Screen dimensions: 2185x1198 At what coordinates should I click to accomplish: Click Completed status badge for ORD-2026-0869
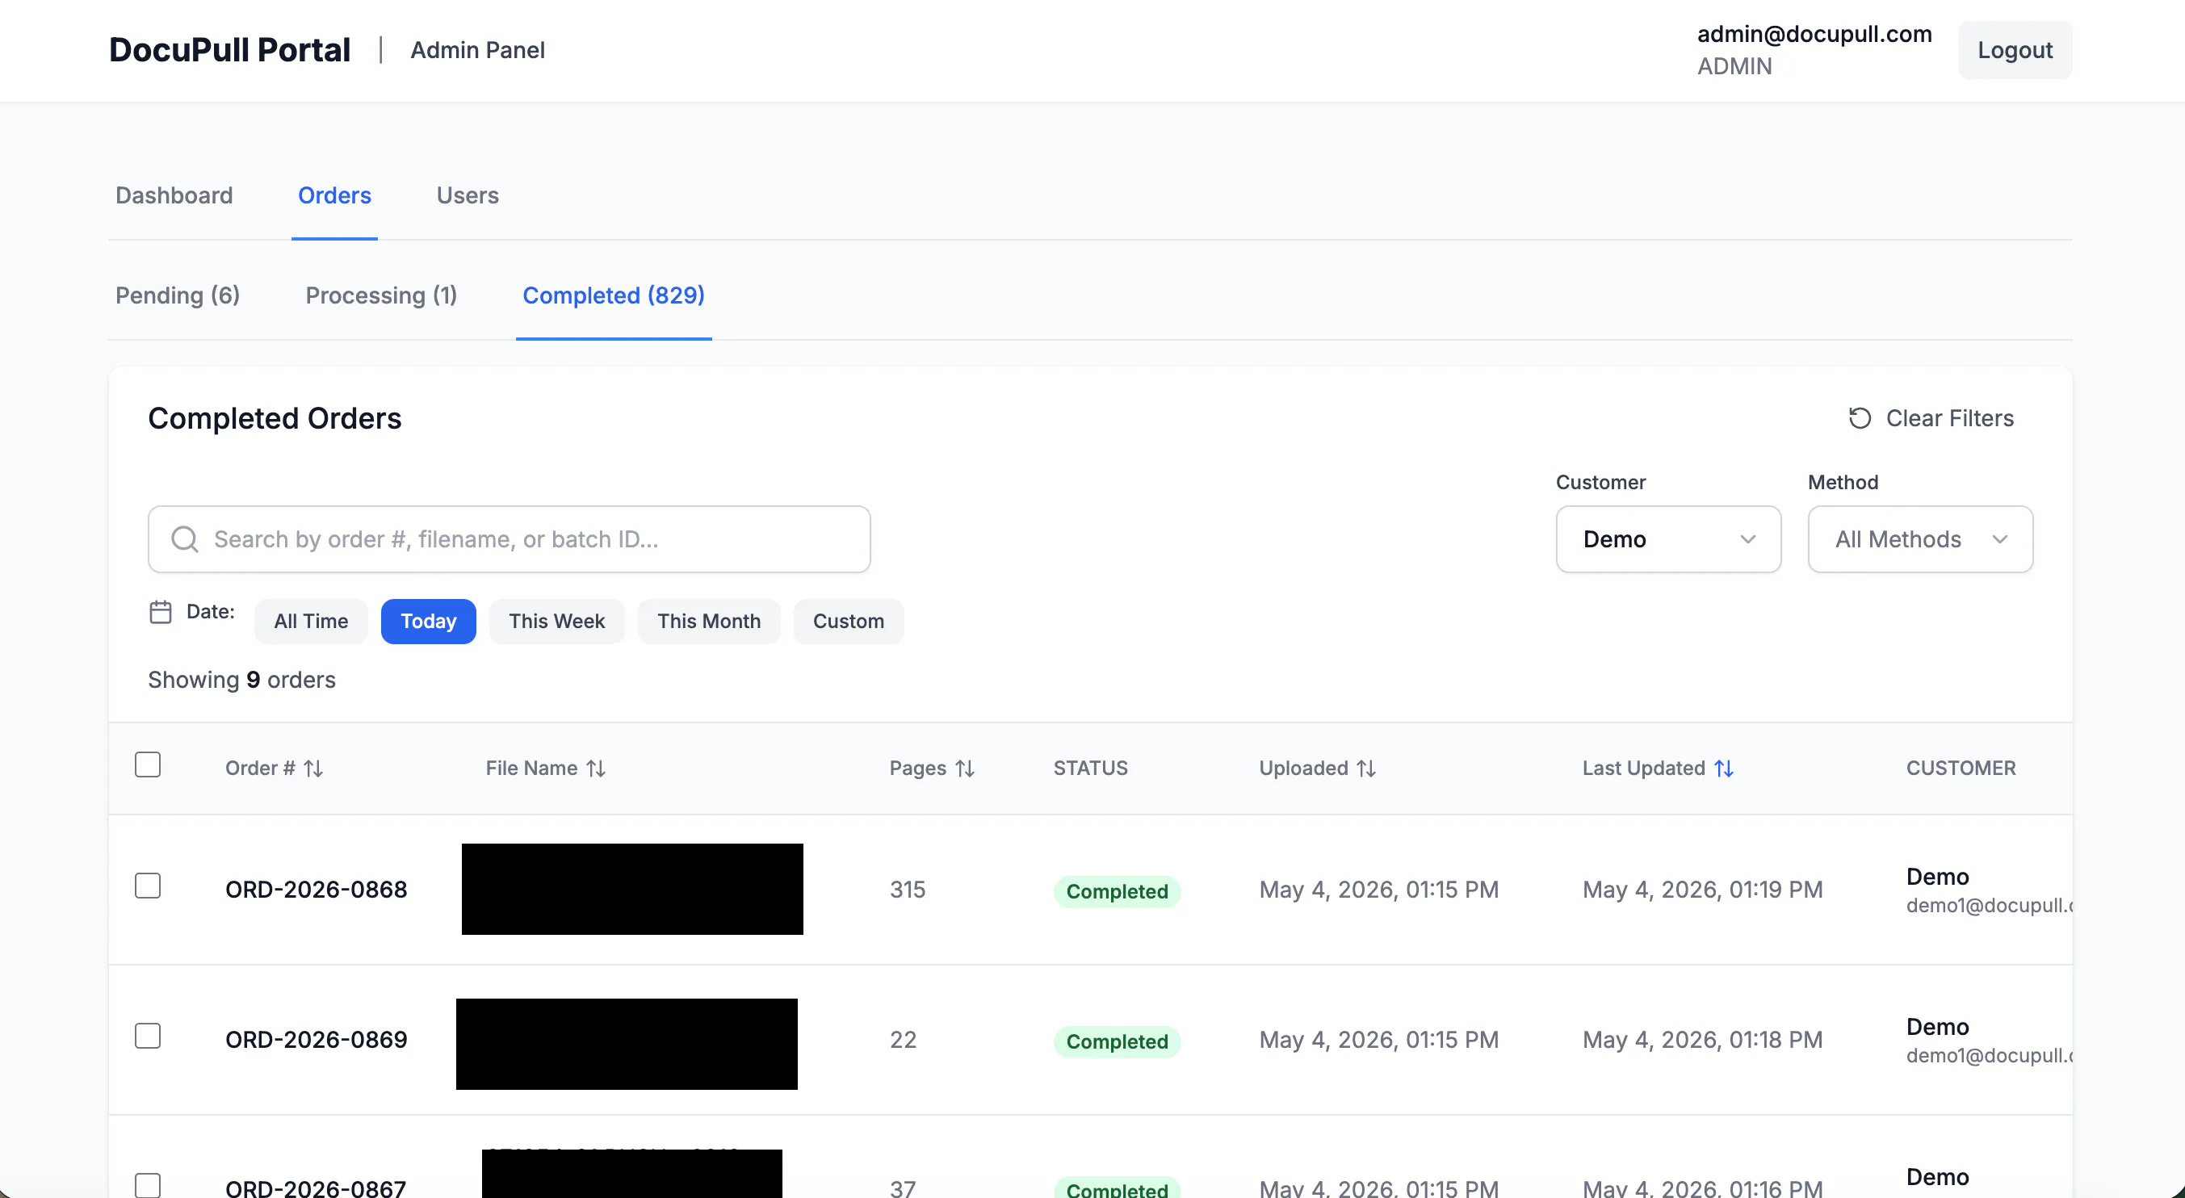1116,1041
